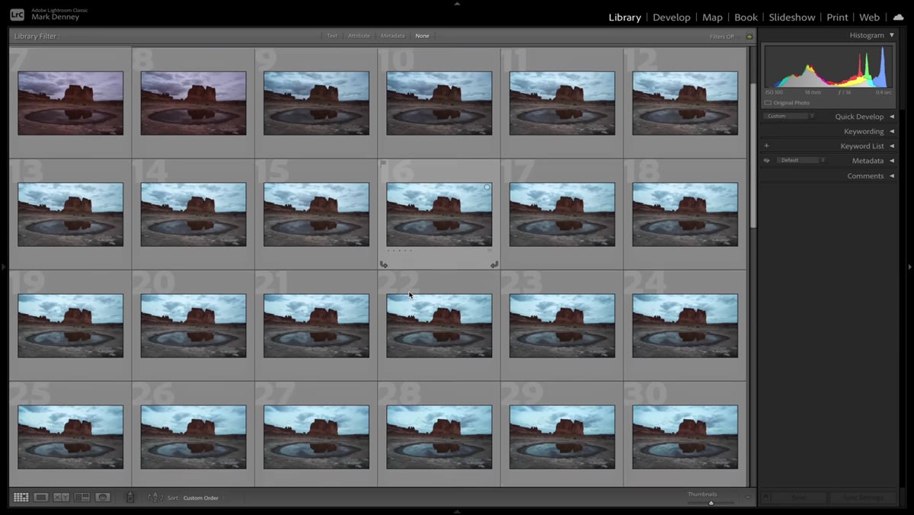Click the Metadata panel eye icon
This screenshot has height=515, width=914.
[x=767, y=161]
